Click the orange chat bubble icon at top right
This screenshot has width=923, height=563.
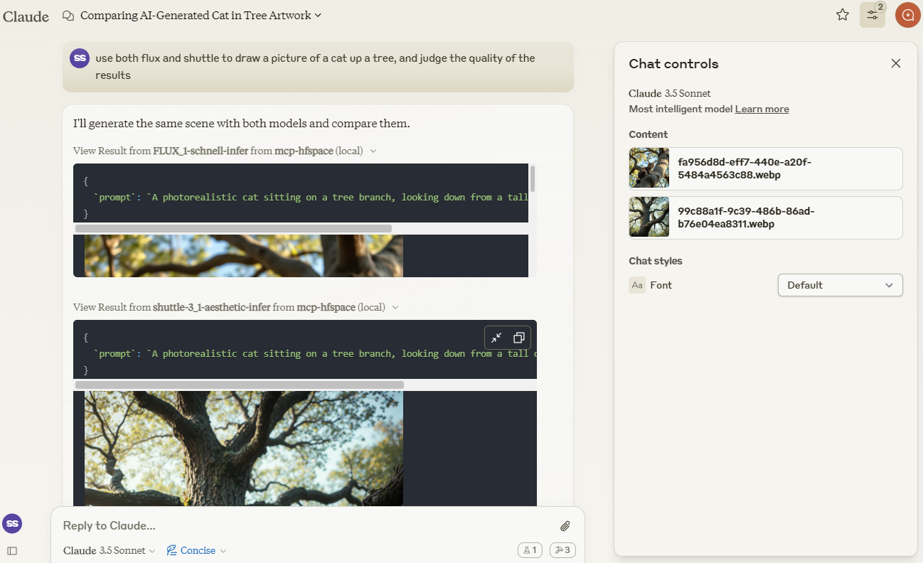(907, 15)
